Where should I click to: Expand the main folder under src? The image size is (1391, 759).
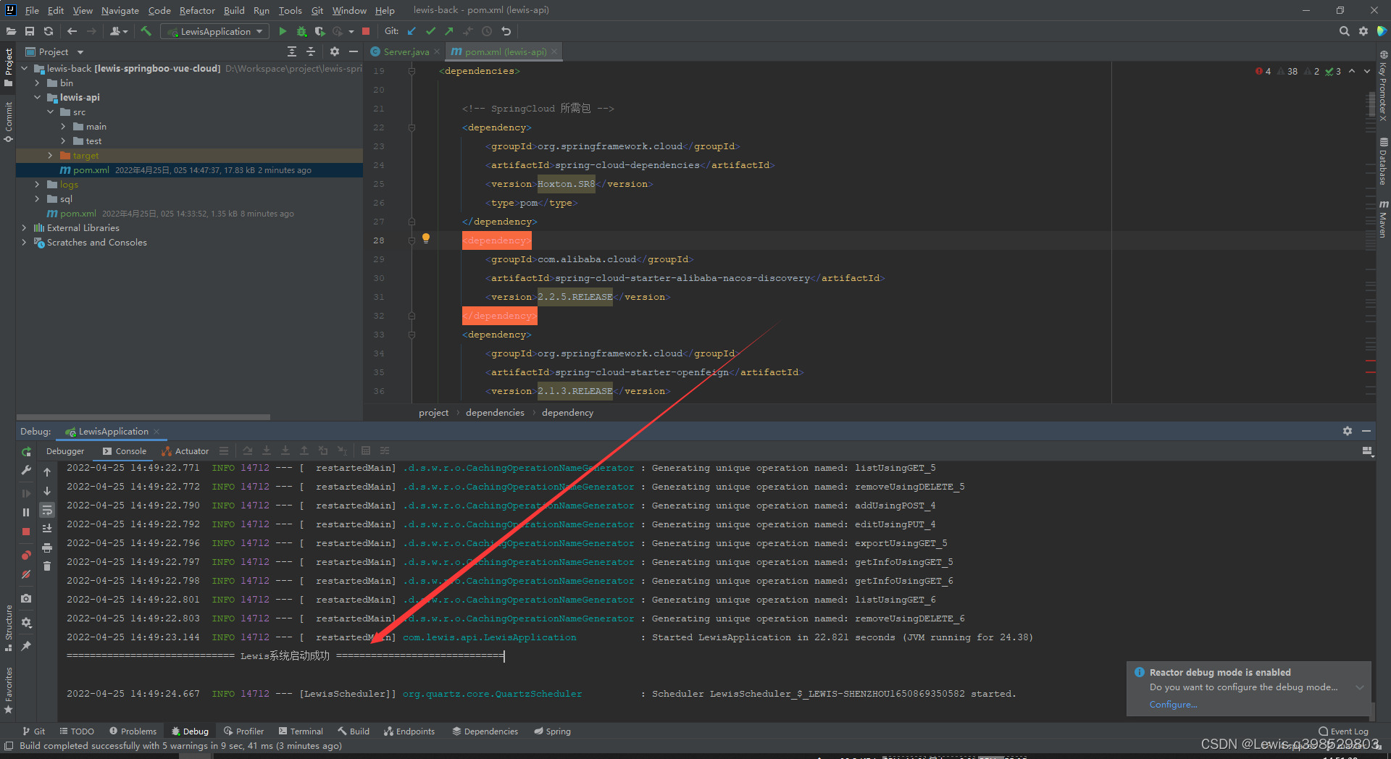tap(63, 127)
